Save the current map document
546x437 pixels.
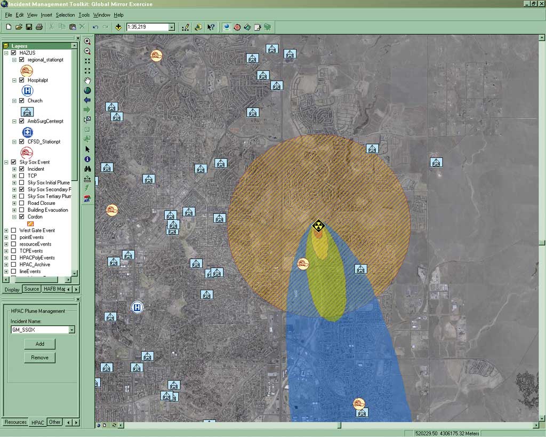click(x=29, y=27)
